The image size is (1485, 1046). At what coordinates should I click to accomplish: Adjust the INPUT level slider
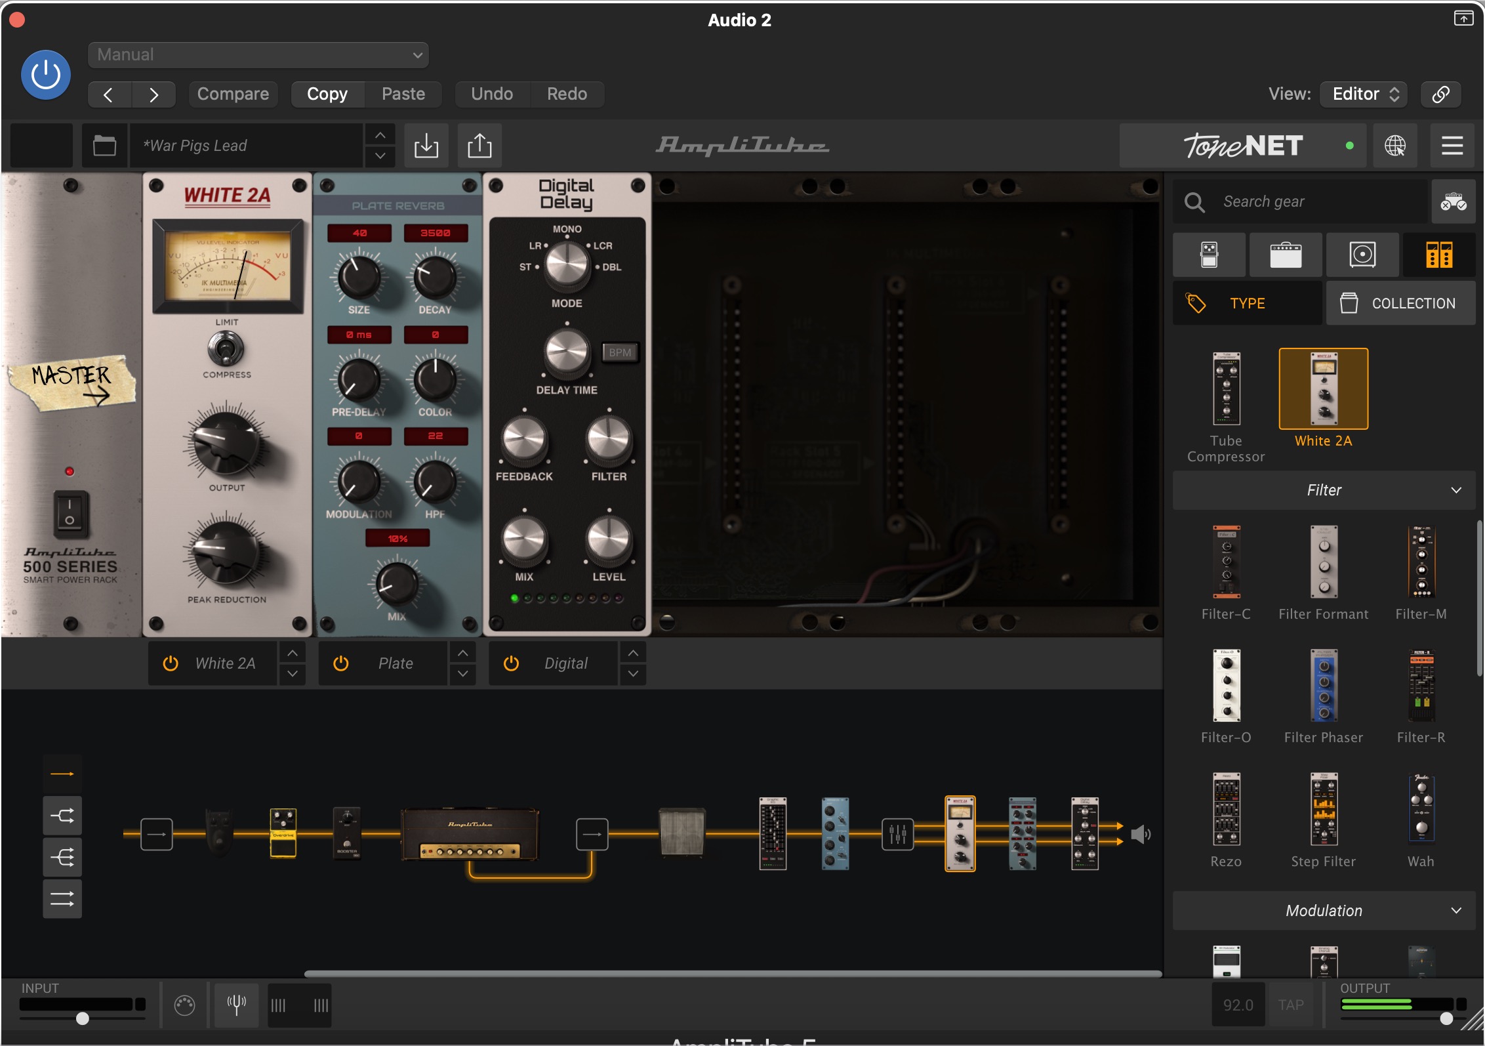coord(83,1018)
